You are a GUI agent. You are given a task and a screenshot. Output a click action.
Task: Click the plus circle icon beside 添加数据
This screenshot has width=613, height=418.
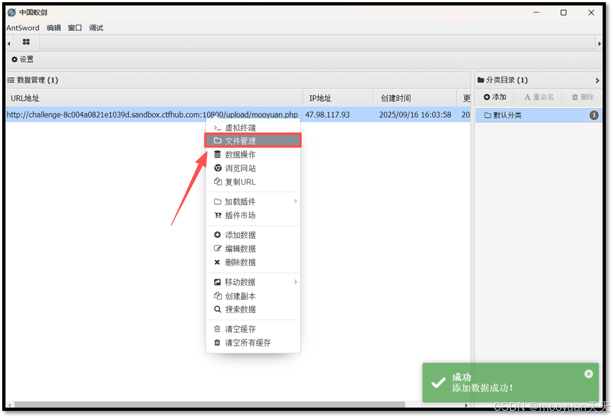[x=217, y=234]
